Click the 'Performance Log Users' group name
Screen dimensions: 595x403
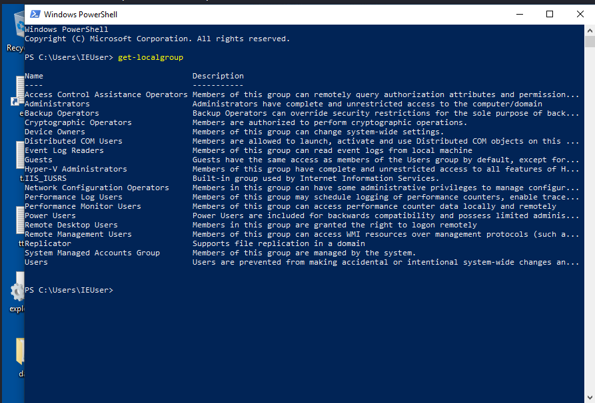(73, 197)
